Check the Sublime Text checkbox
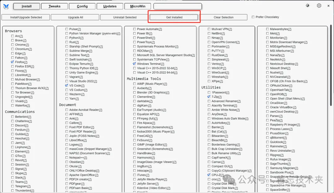334x193 pixels. point(67,55)
